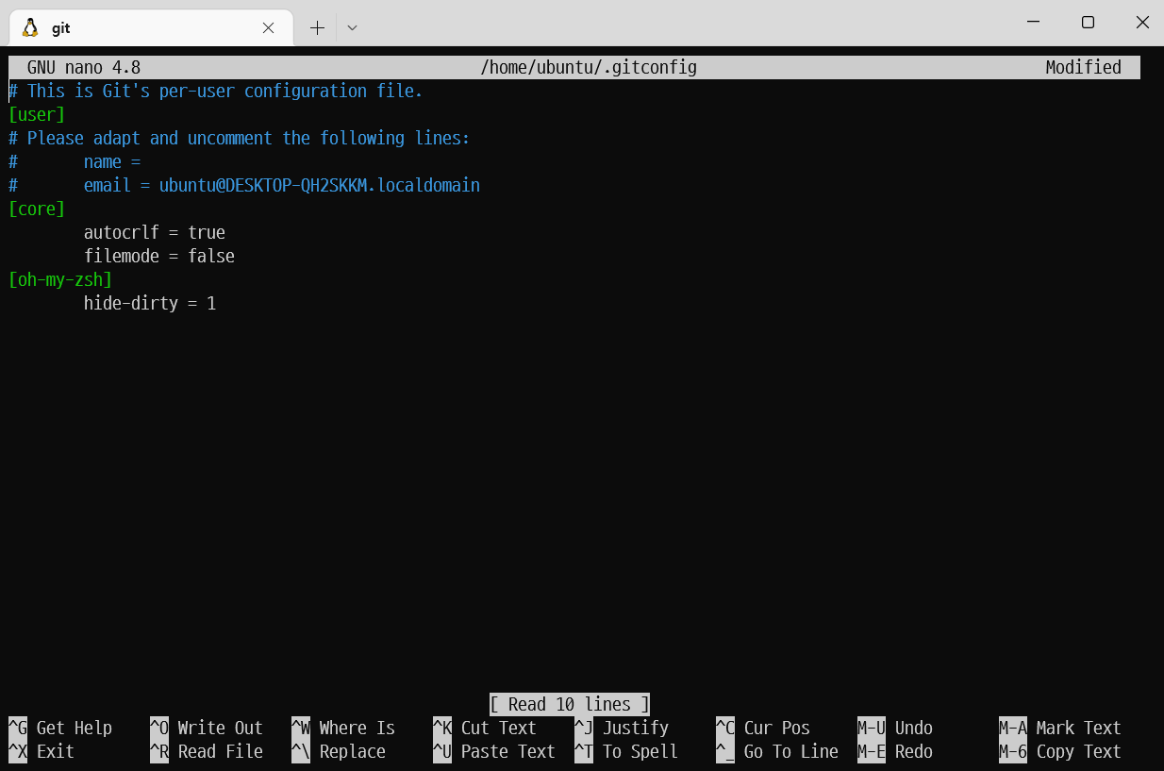Screen dimensions: 1164x771
Task: Click the ^K Cut Text shortcut
Action: pos(485,729)
